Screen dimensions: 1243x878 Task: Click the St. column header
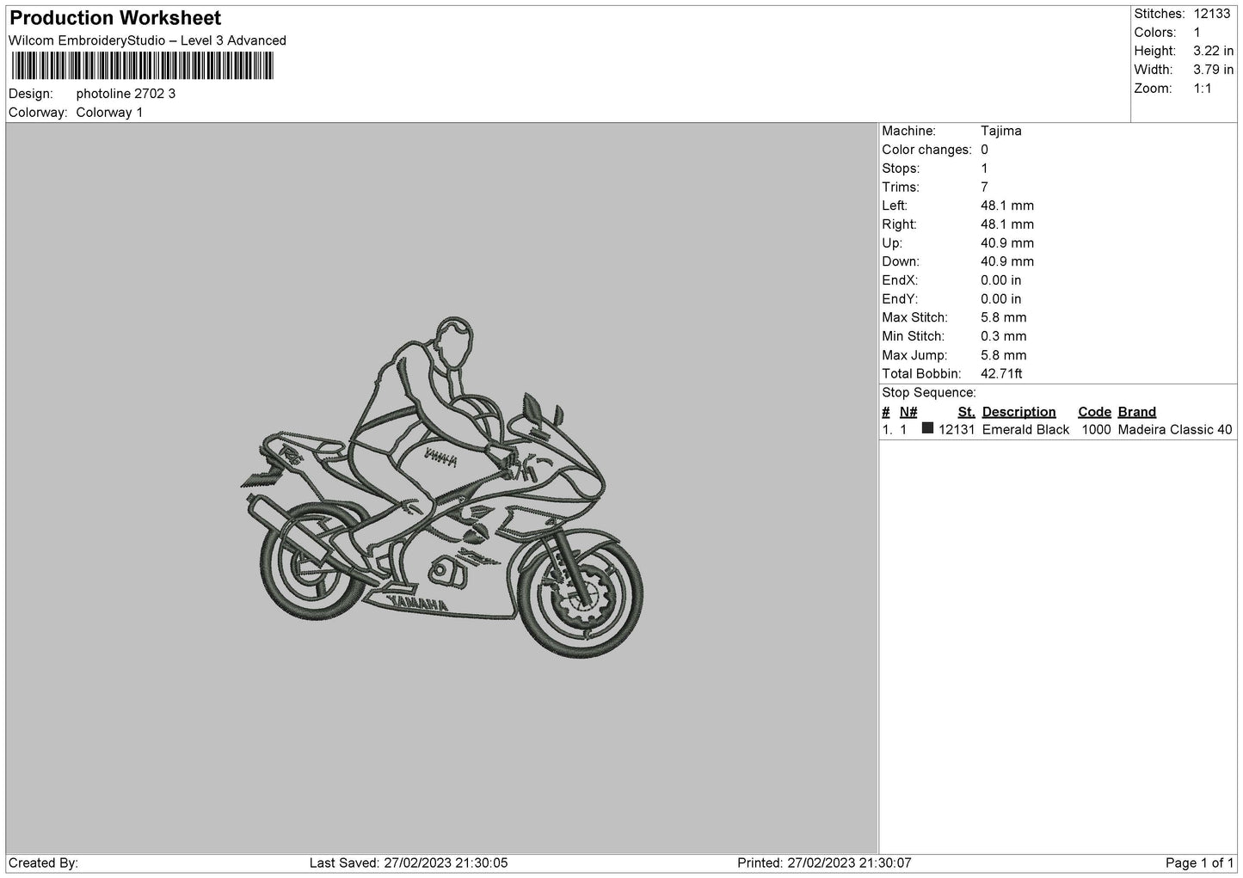click(x=966, y=412)
